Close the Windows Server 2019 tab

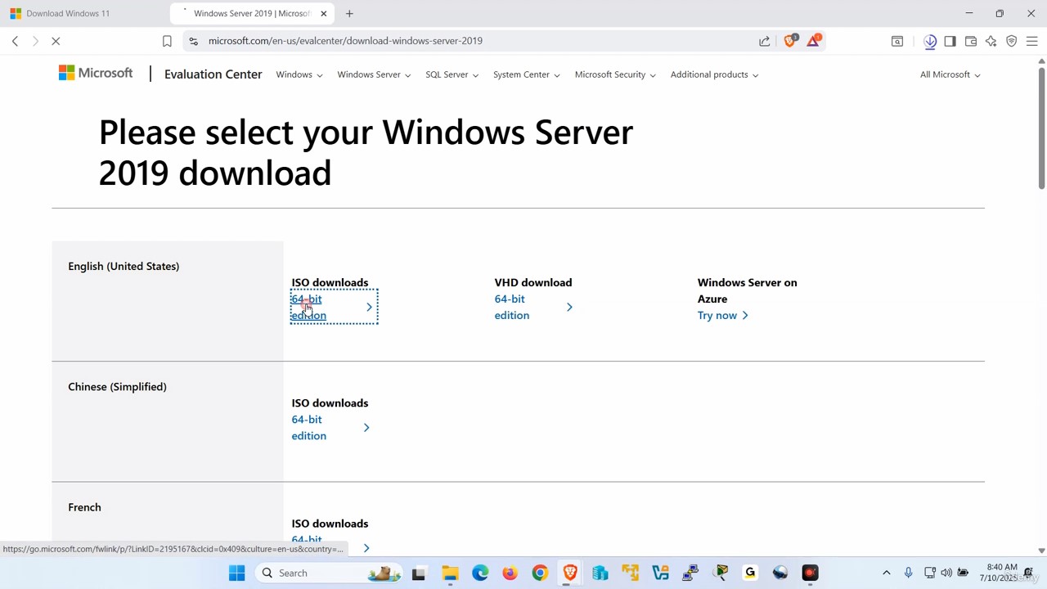coord(323,13)
